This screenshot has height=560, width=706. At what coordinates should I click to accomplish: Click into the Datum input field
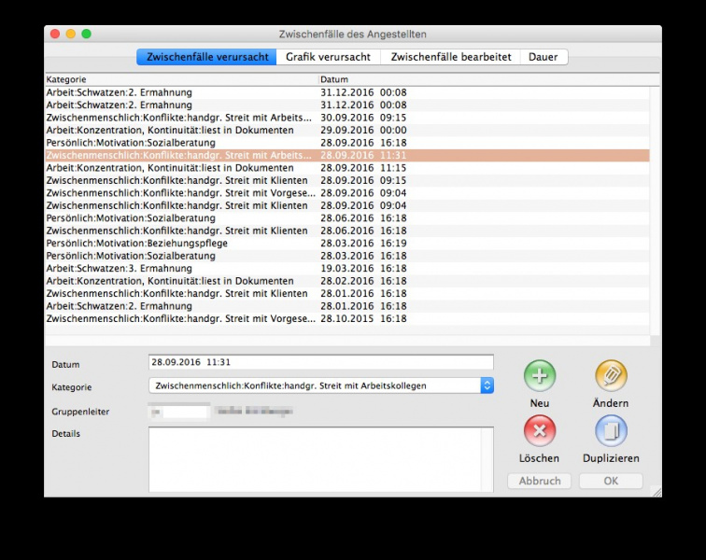pyautogui.click(x=320, y=362)
